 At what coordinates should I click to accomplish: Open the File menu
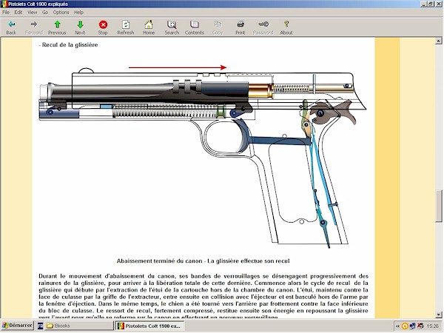[x=6, y=12]
